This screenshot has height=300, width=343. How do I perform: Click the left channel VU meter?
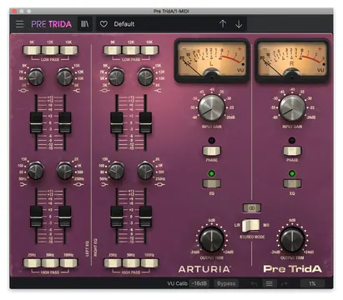212,61
